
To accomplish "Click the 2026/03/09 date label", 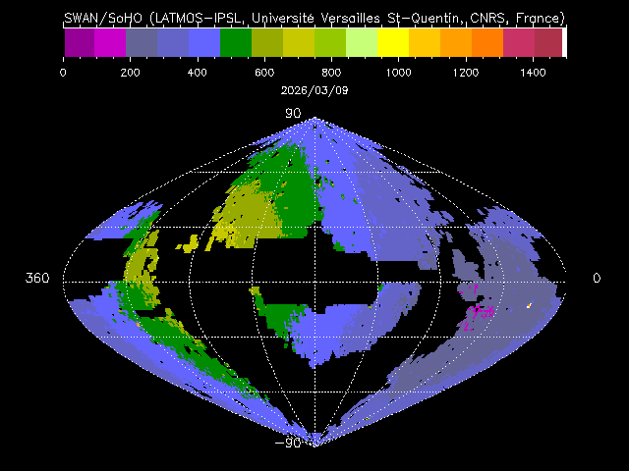I will (x=314, y=89).
